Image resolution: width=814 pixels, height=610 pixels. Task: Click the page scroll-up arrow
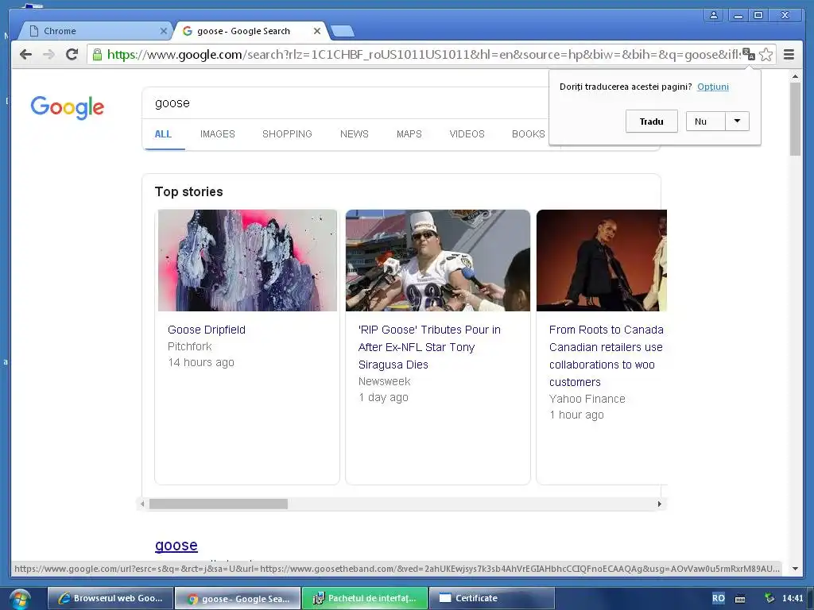pos(795,76)
